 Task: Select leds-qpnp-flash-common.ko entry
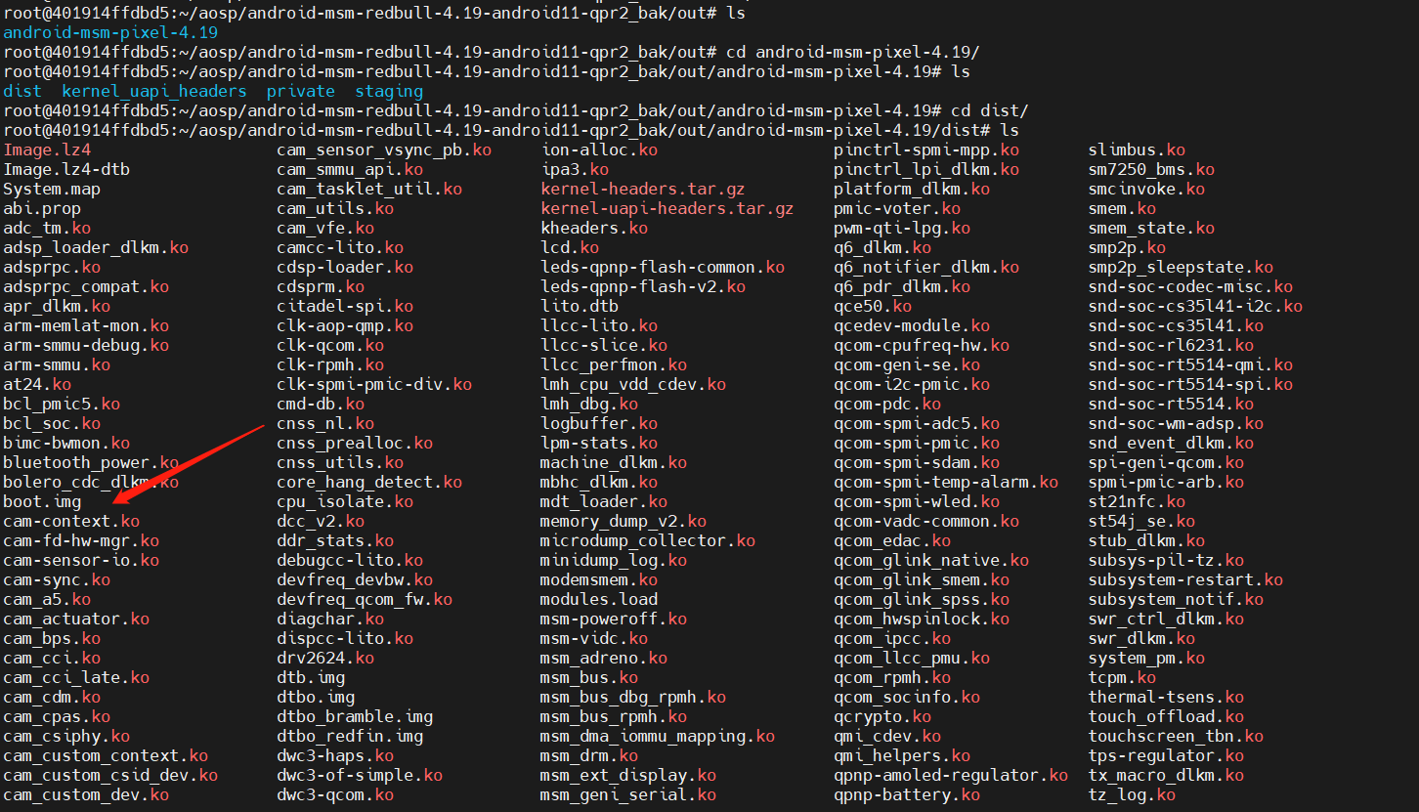pos(663,267)
